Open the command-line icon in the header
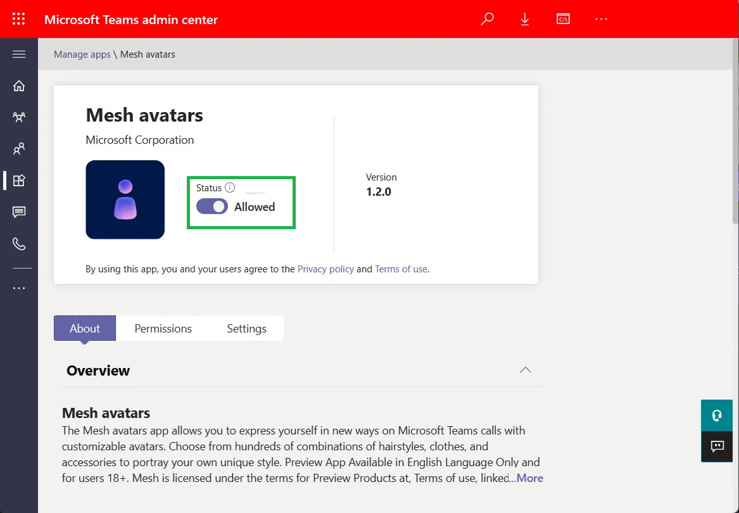This screenshot has width=739, height=513. pyautogui.click(x=563, y=19)
